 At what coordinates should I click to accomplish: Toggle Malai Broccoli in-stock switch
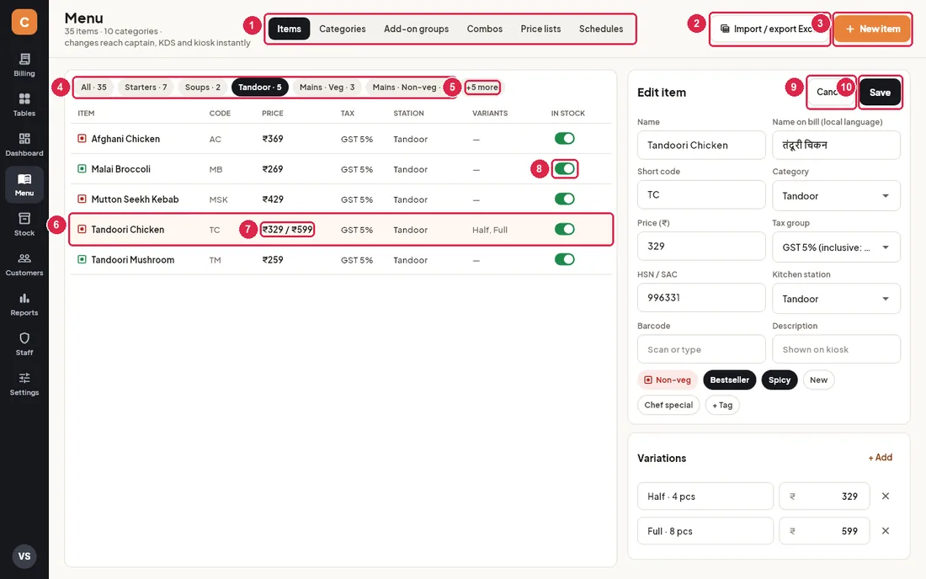tap(565, 169)
